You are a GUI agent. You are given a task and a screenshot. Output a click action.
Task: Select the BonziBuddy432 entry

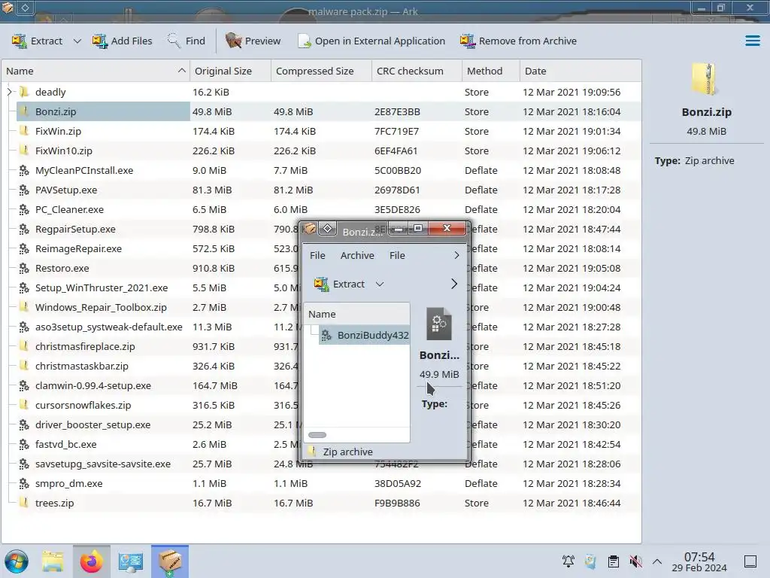click(365, 335)
